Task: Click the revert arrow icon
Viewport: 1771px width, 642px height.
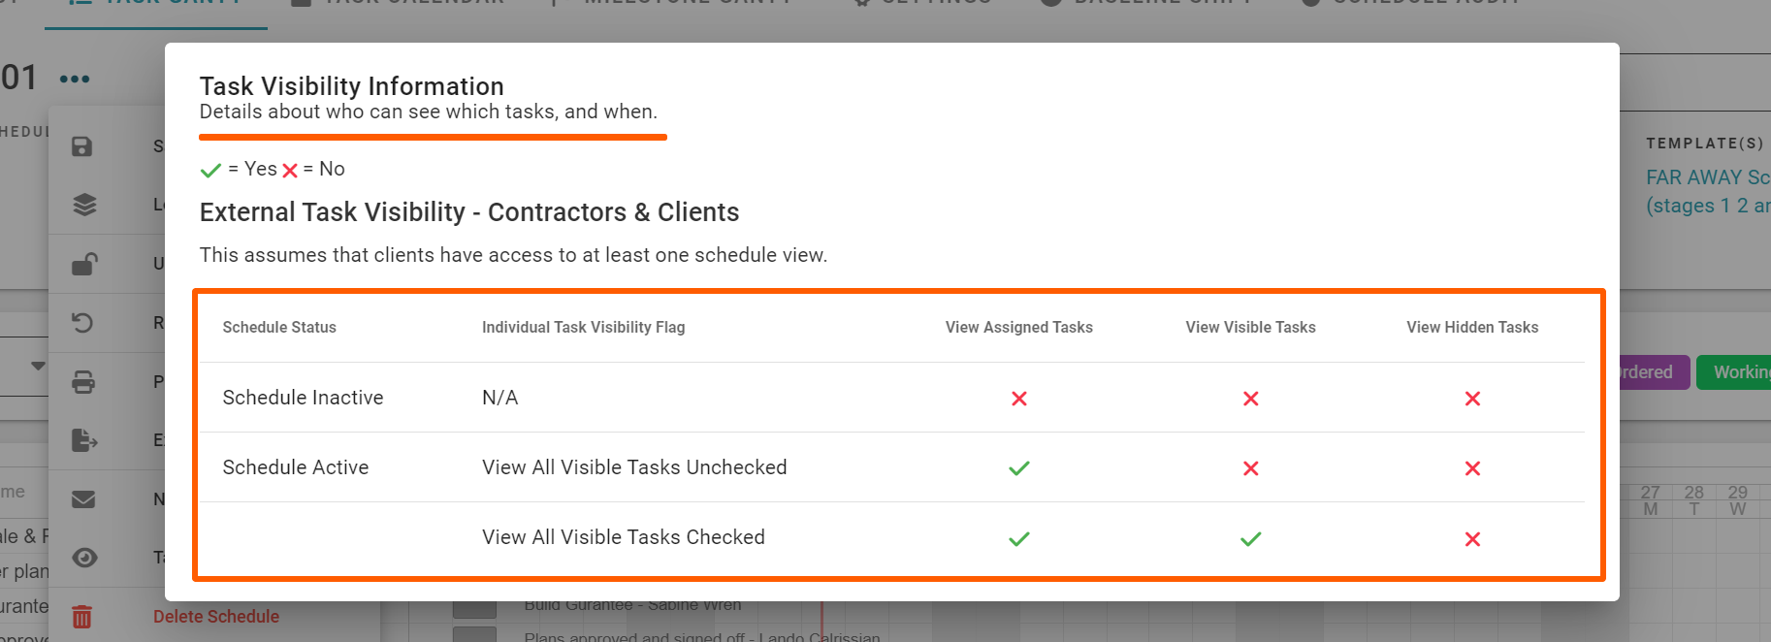Action: 83,323
